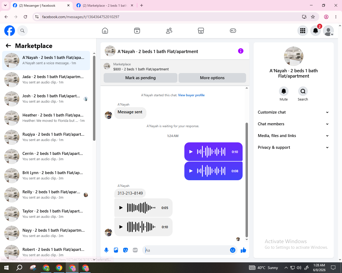Bookmark this page with the star

pyautogui.click(x=313, y=17)
